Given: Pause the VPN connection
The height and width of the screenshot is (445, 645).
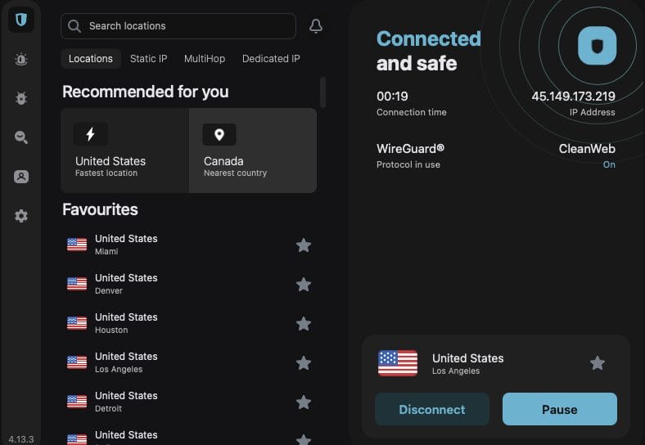Looking at the screenshot, I should point(559,410).
